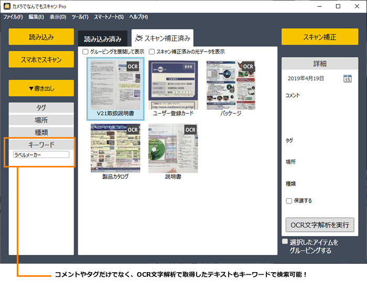Maximize the application window
Image resolution: width=367 pixels, height=281 pixels.
(338, 6)
